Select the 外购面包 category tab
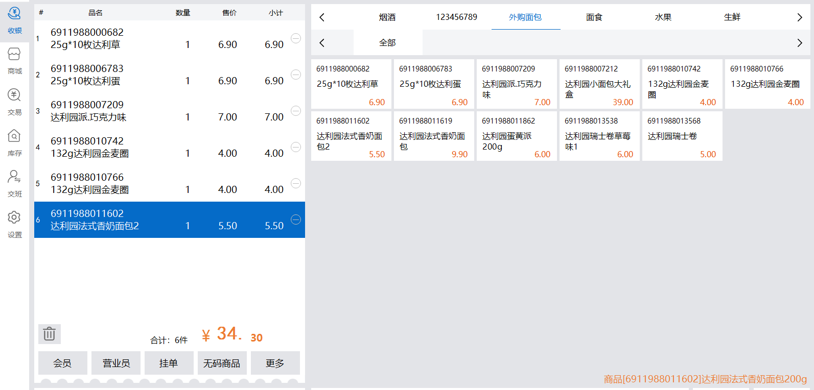Viewport: 814px width, 390px height. click(x=525, y=17)
